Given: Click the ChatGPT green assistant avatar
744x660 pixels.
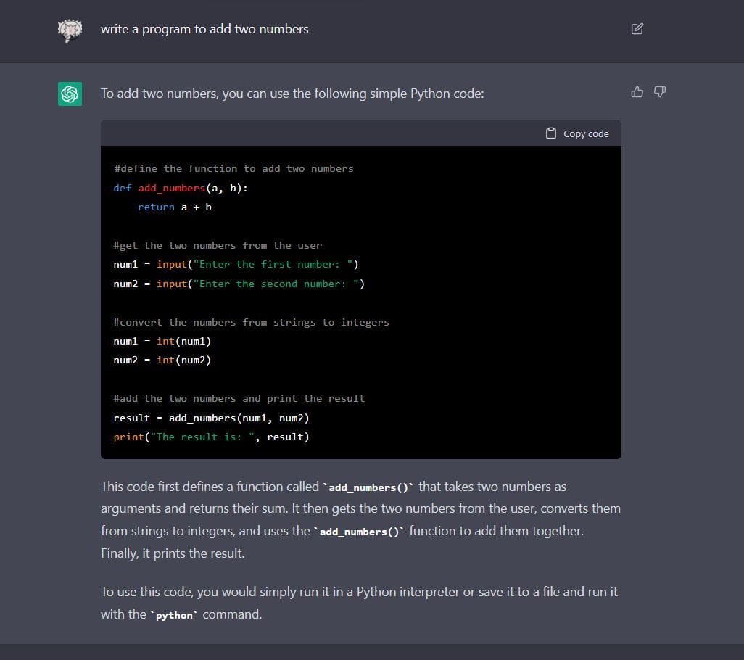Looking at the screenshot, I should click(70, 94).
